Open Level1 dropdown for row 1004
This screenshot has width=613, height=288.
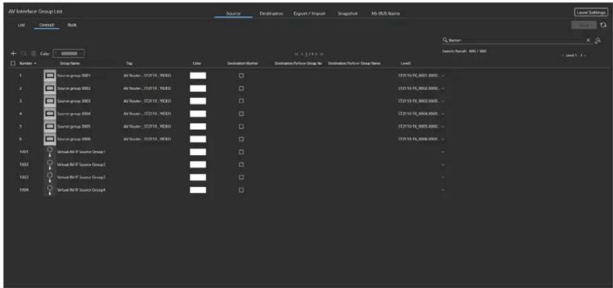pyautogui.click(x=443, y=190)
